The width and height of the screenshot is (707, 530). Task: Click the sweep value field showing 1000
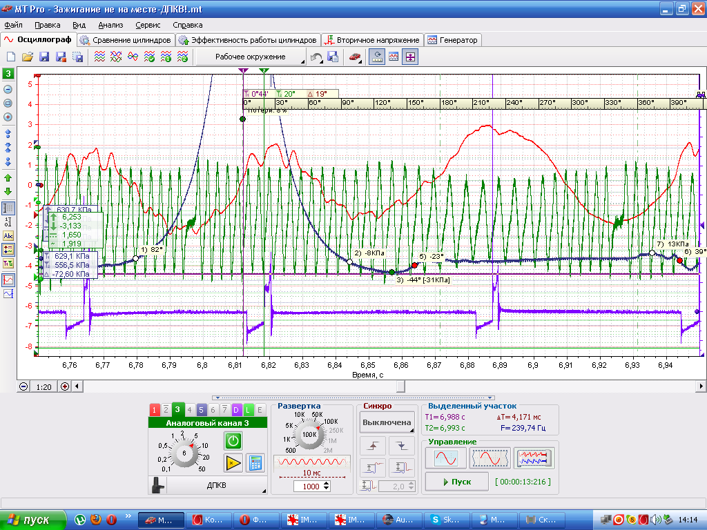[313, 487]
